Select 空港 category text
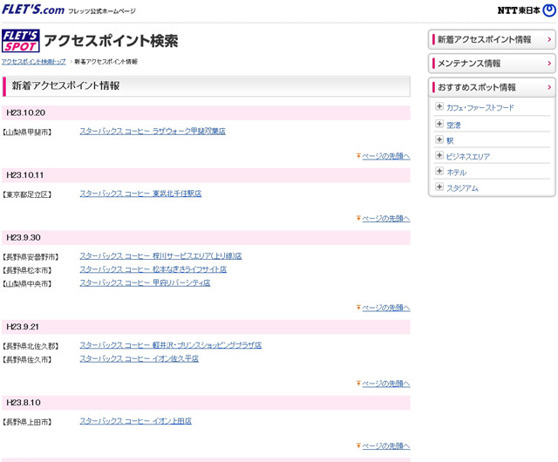558x462 pixels. pyautogui.click(x=453, y=125)
